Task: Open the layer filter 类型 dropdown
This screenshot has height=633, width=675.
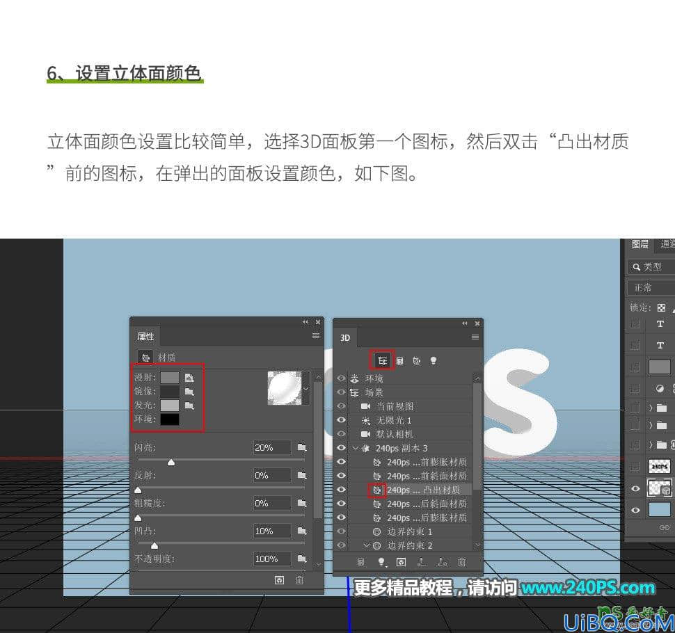Action: coord(651,267)
